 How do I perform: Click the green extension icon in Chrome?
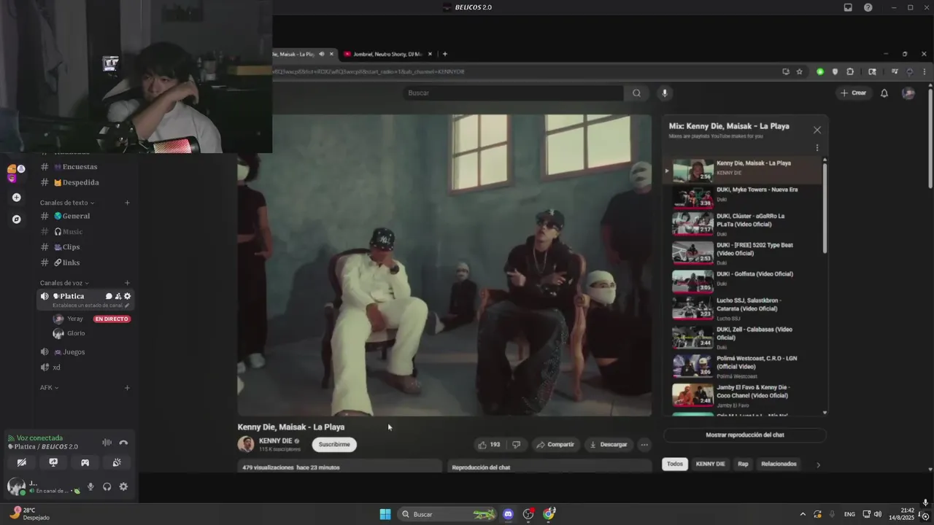820,71
